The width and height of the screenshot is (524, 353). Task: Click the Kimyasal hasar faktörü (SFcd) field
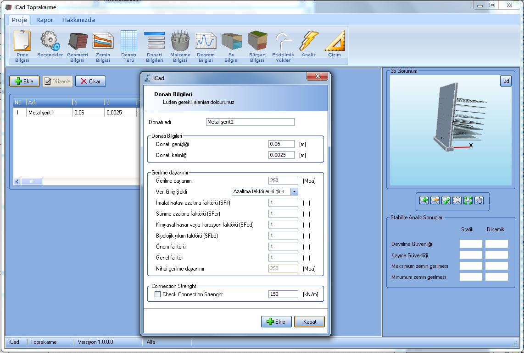(x=283, y=225)
